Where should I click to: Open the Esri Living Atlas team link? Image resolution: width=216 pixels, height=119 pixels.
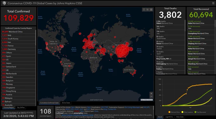coord(132,107)
